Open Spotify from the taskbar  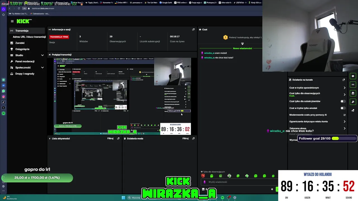click(x=222, y=198)
